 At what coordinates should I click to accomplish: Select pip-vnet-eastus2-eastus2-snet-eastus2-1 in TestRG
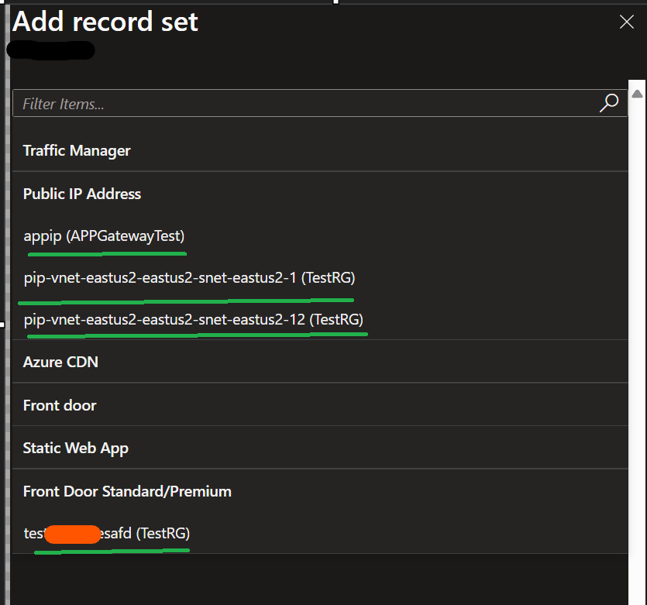pos(188,277)
